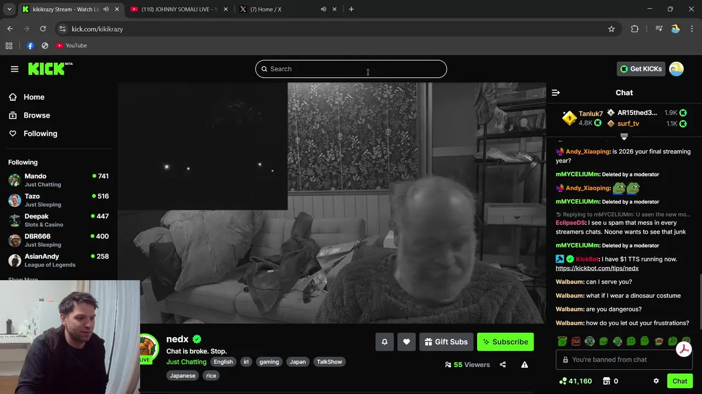This screenshot has width=702, height=394.
Task: Mute the kikikrazy Stream tab audio
Action: coord(106,9)
